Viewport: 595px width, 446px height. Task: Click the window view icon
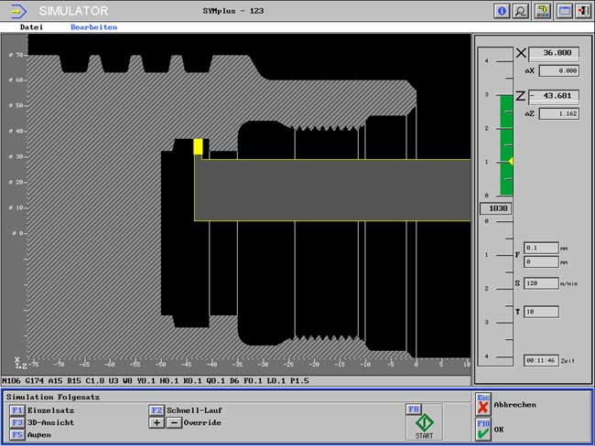coord(564,11)
